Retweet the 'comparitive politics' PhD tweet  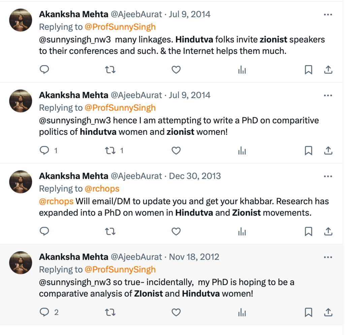(110, 150)
